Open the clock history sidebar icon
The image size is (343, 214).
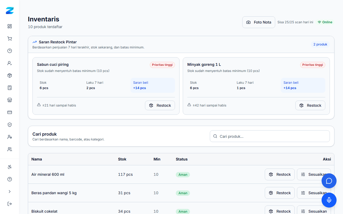pos(10,51)
